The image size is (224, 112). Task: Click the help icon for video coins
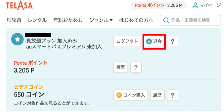pos(173,95)
